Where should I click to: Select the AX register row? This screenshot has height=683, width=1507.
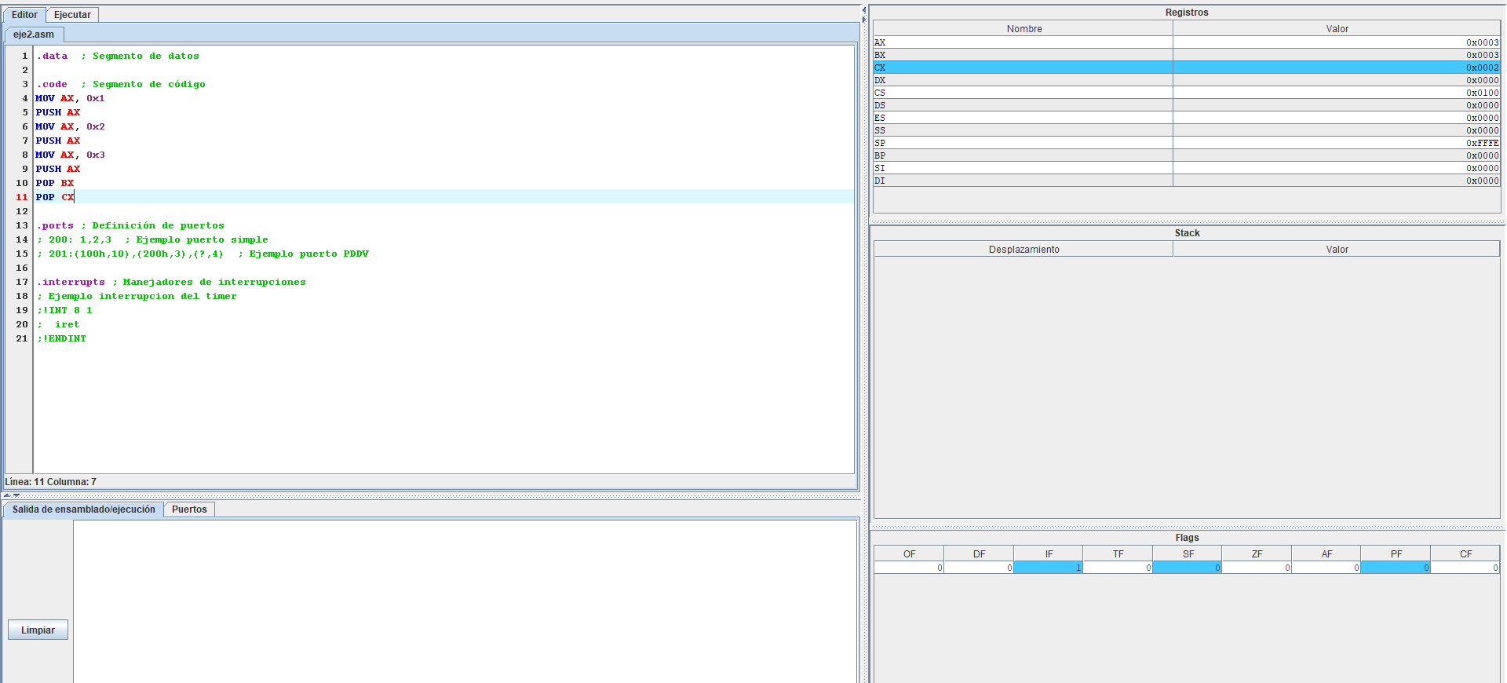(1187, 42)
